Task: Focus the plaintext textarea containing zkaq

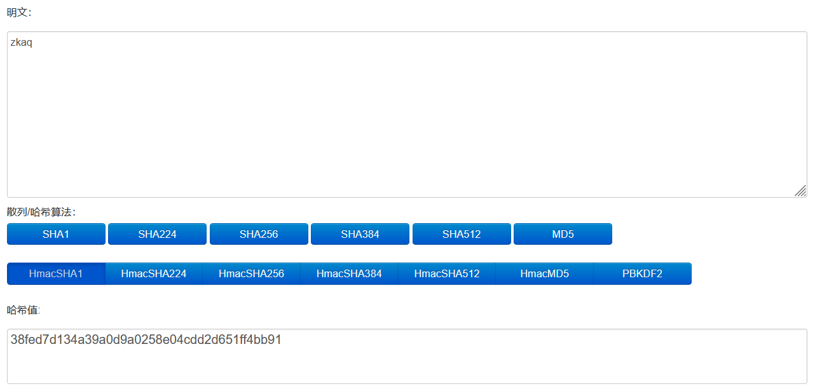Action: (x=407, y=114)
